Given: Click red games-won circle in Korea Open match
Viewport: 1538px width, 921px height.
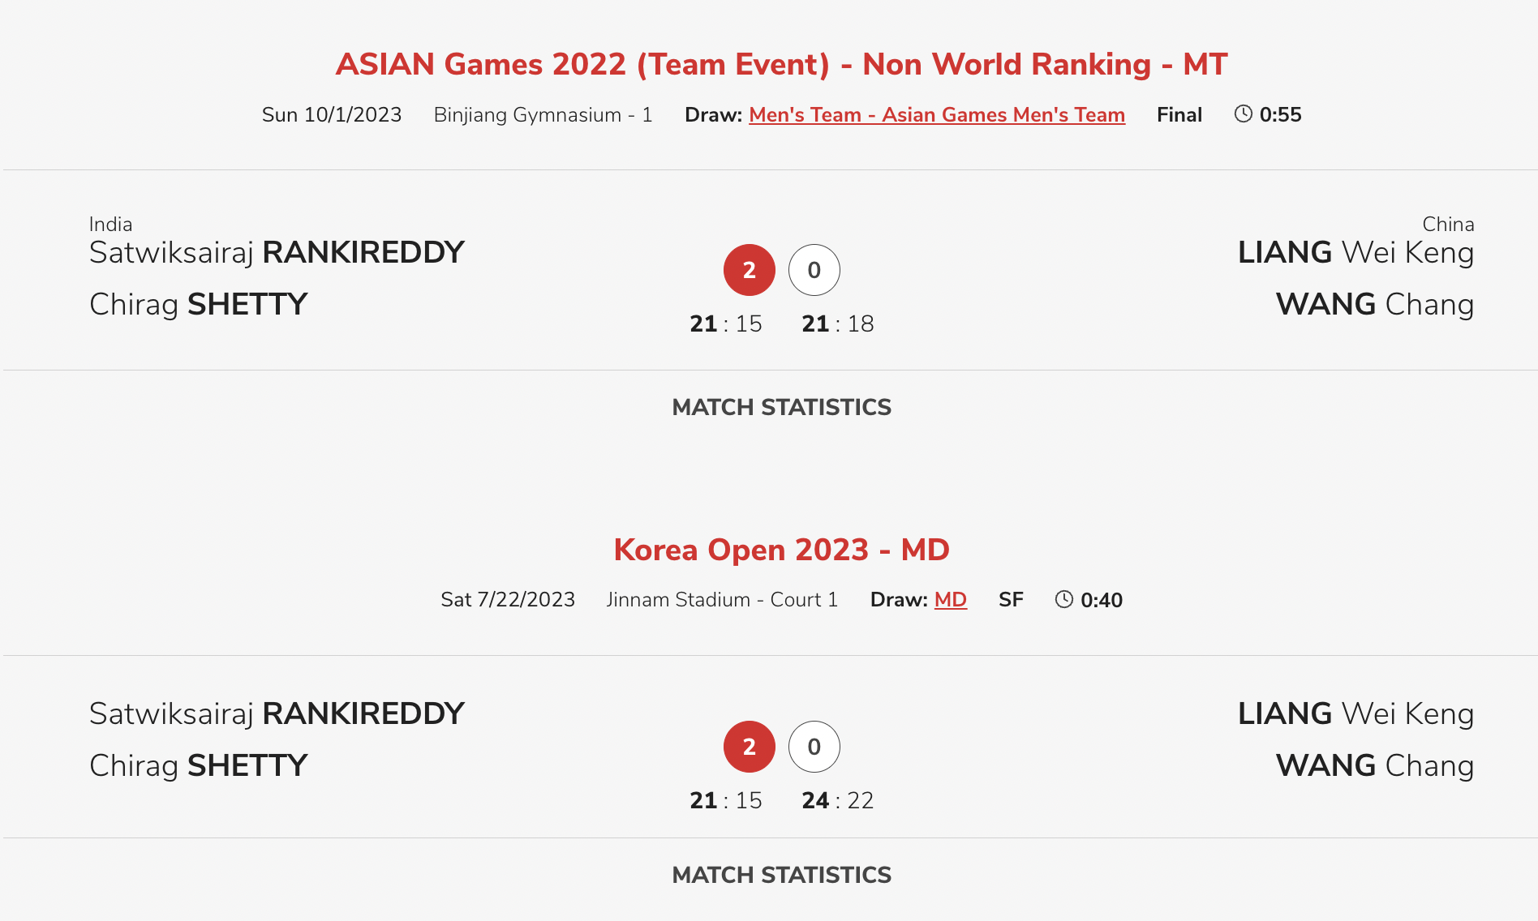Looking at the screenshot, I should pos(749,747).
